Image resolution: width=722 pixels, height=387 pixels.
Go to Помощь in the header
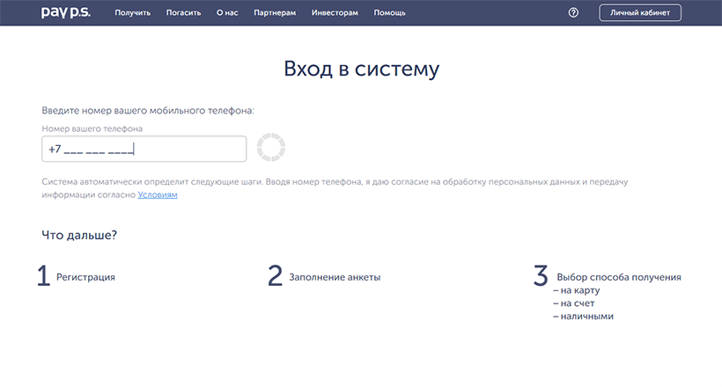(x=389, y=13)
